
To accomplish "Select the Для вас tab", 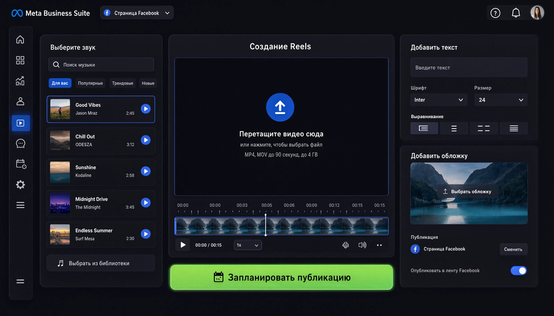I will tap(60, 83).
